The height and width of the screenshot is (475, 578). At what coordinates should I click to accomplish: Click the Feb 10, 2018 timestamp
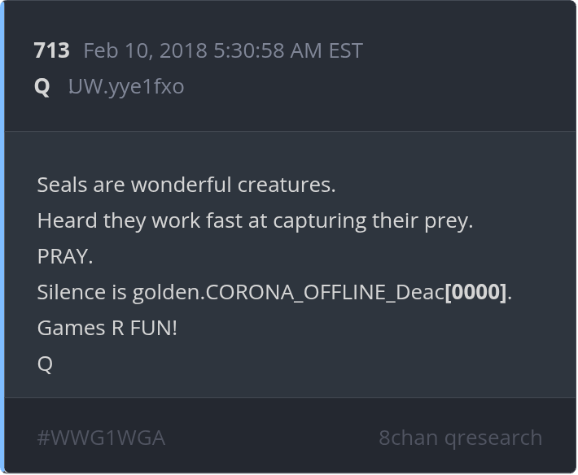146,50
